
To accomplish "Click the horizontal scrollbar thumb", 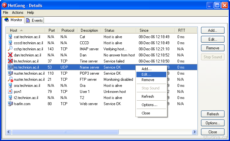I will [64, 132].
